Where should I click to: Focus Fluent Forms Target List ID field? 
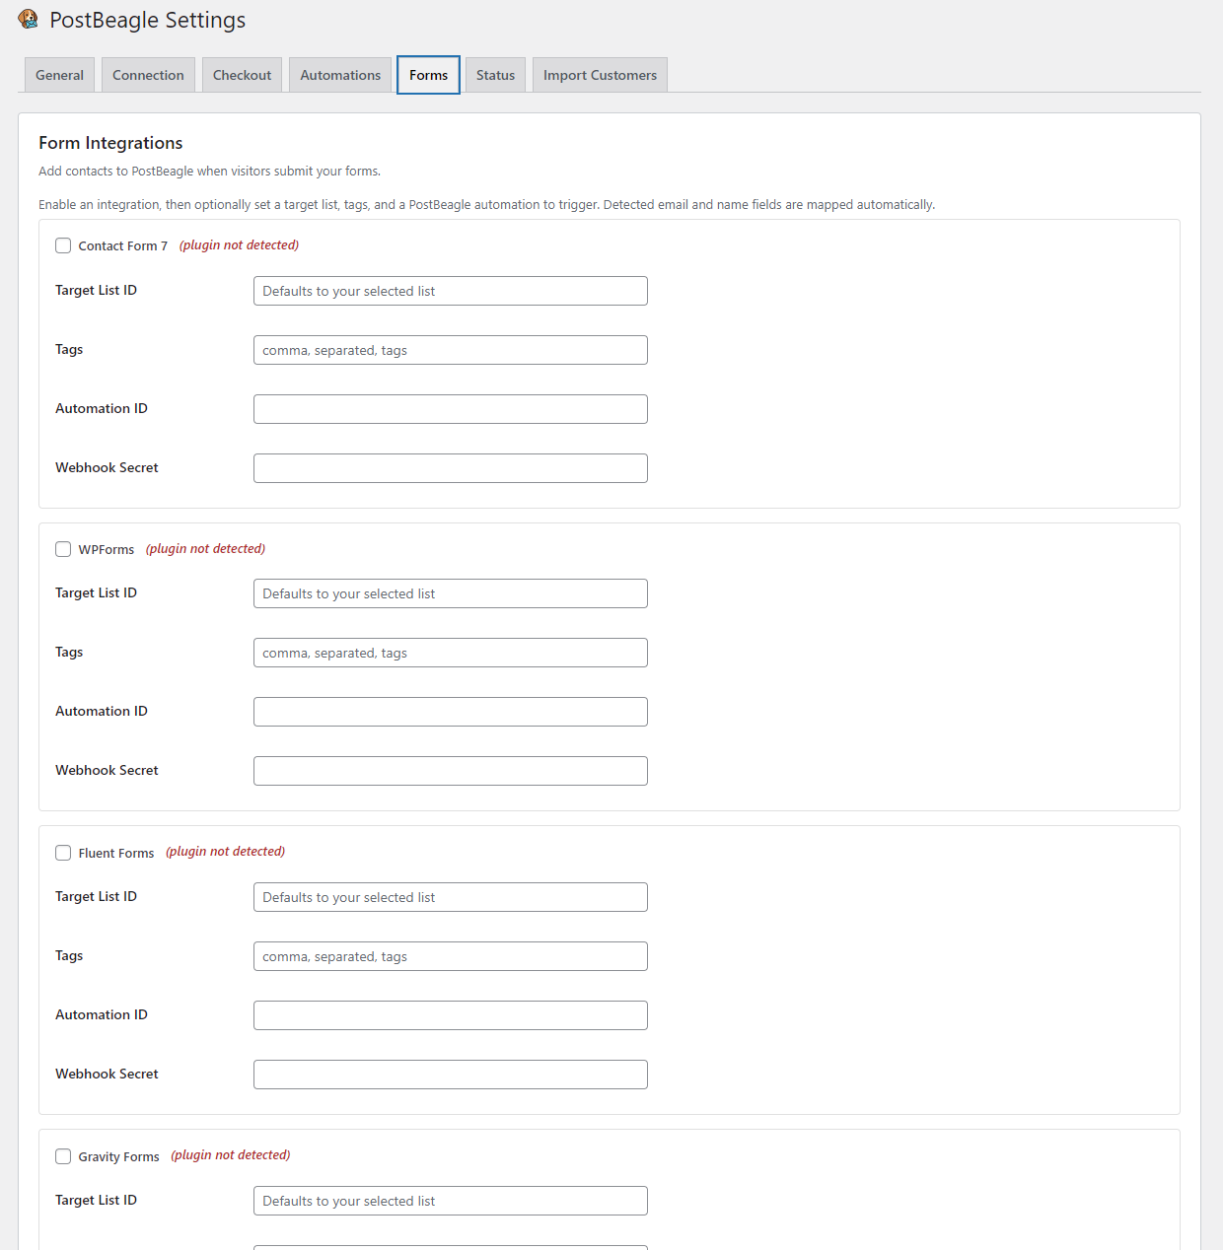pos(451,897)
